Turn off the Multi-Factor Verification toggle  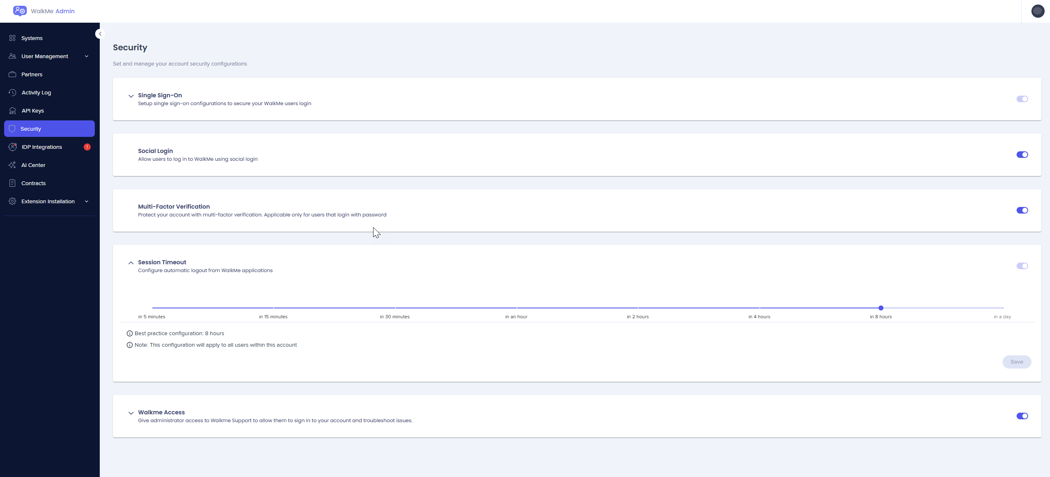[x=1022, y=210]
